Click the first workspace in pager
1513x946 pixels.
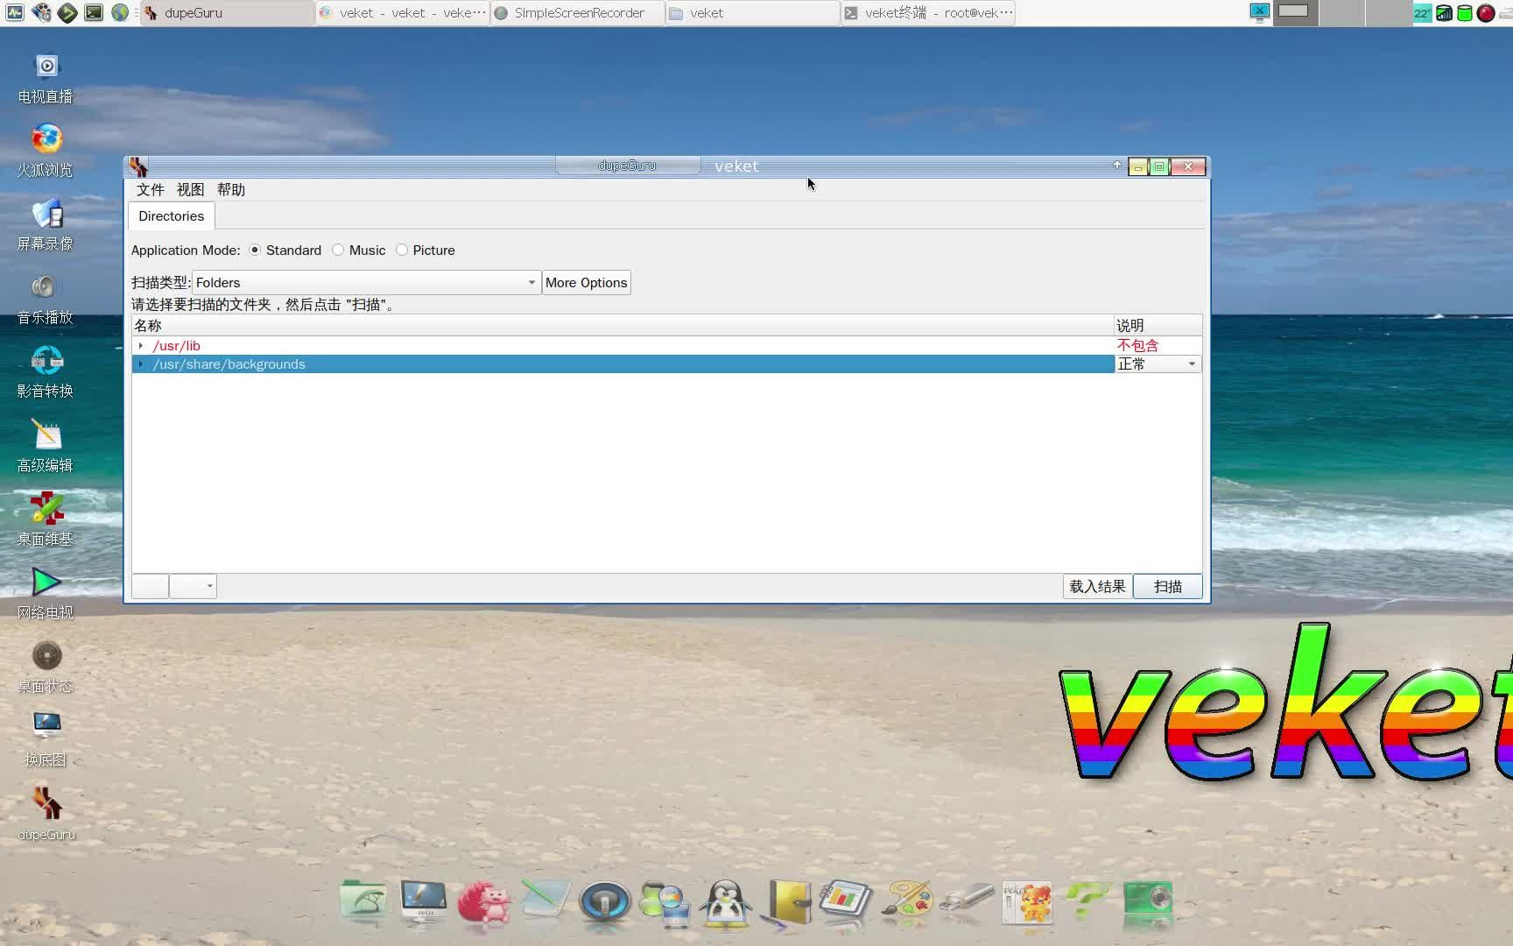[1295, 13]
